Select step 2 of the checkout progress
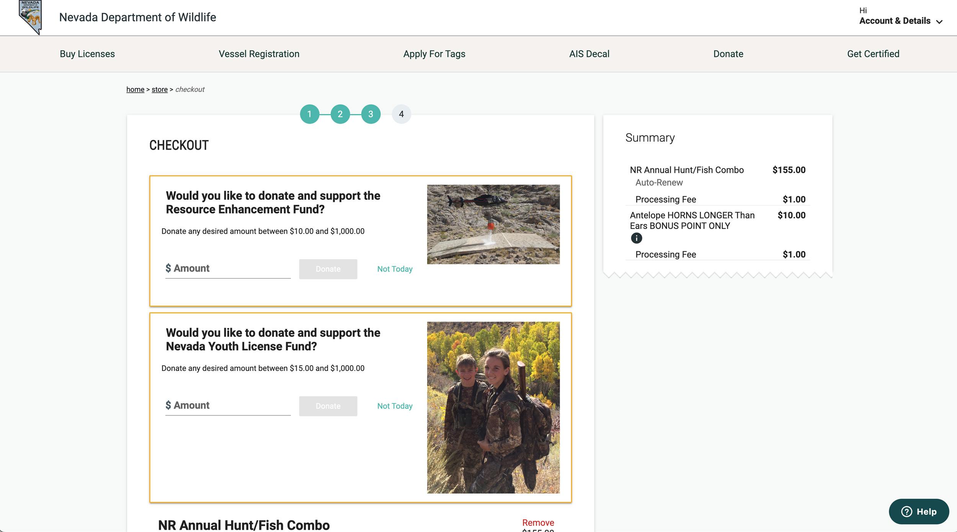 click(x=340, y=114)
